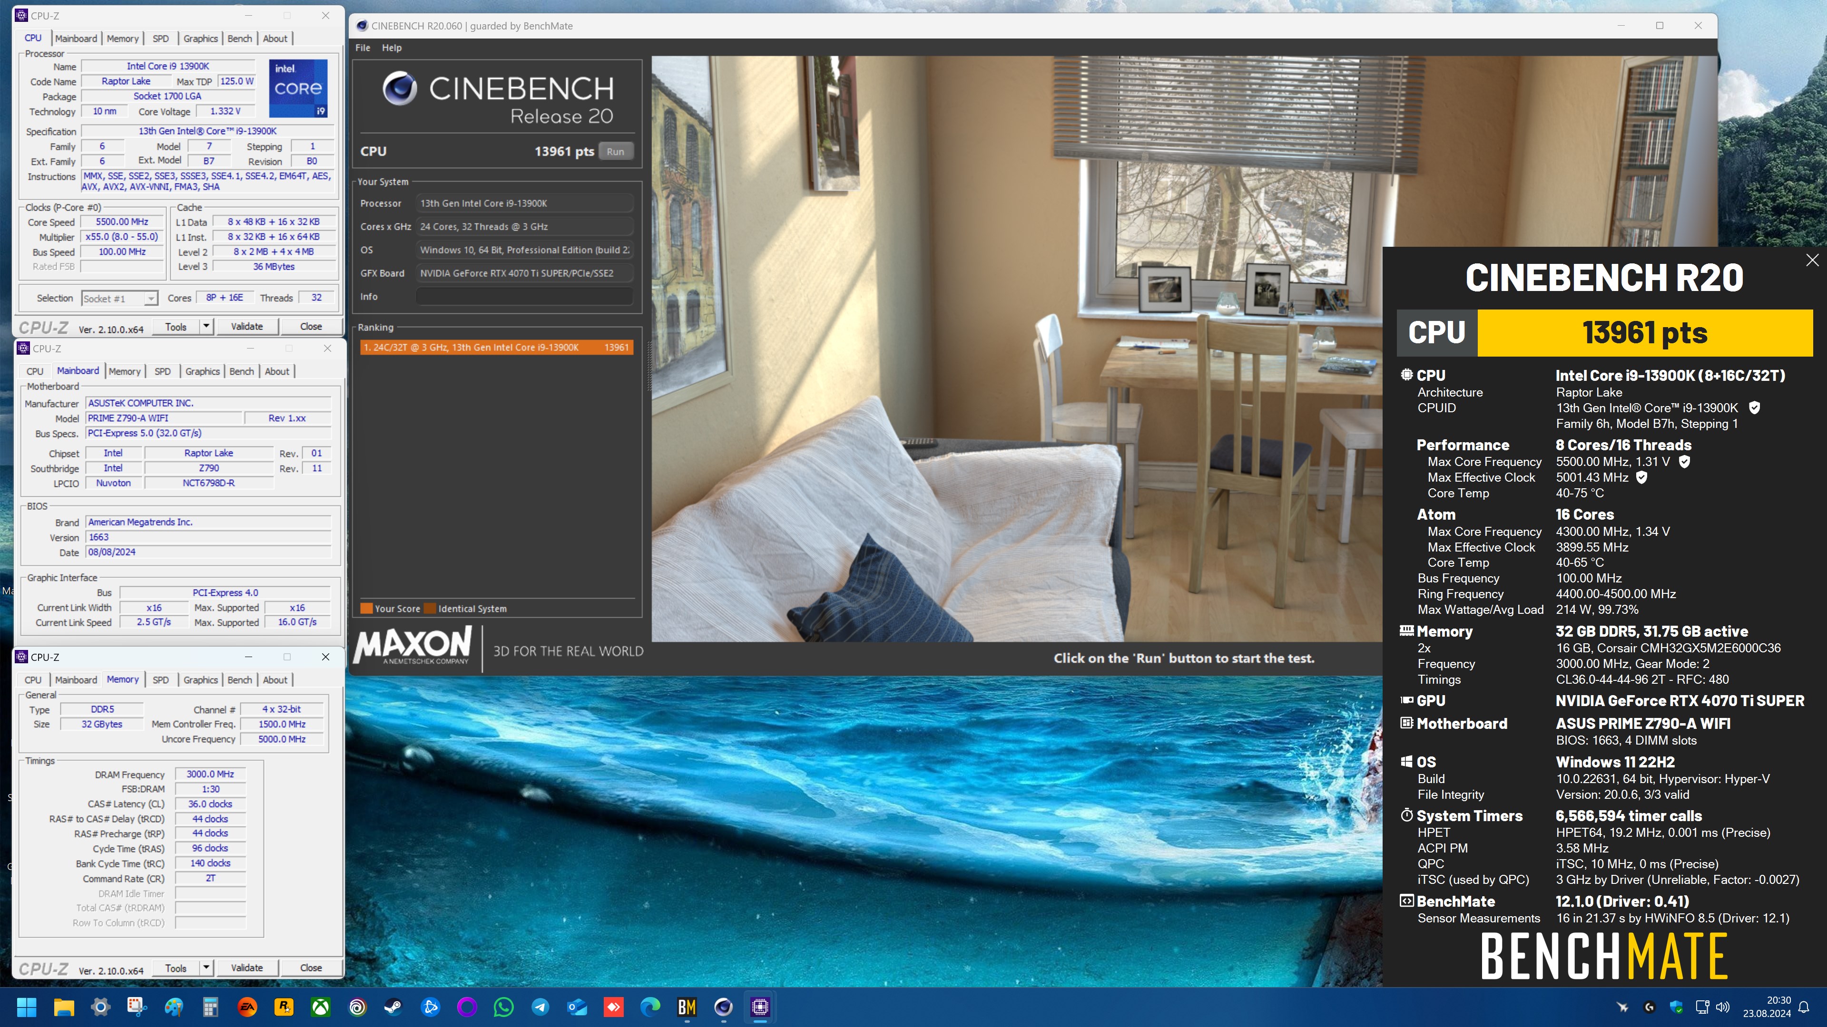1827x1027 pixels.
Task: Close the BenchMate Cinebench R20 result overlay
Action: click(1812, 260)
